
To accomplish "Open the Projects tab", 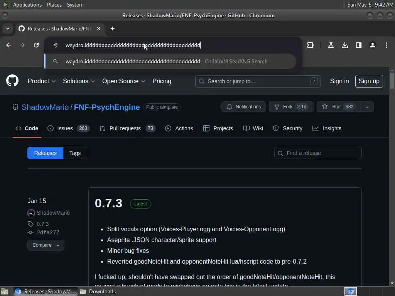I will pos(218,128).
